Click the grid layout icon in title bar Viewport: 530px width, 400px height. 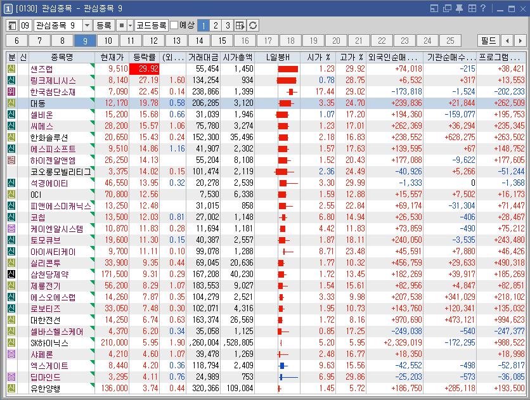[472, 8]
